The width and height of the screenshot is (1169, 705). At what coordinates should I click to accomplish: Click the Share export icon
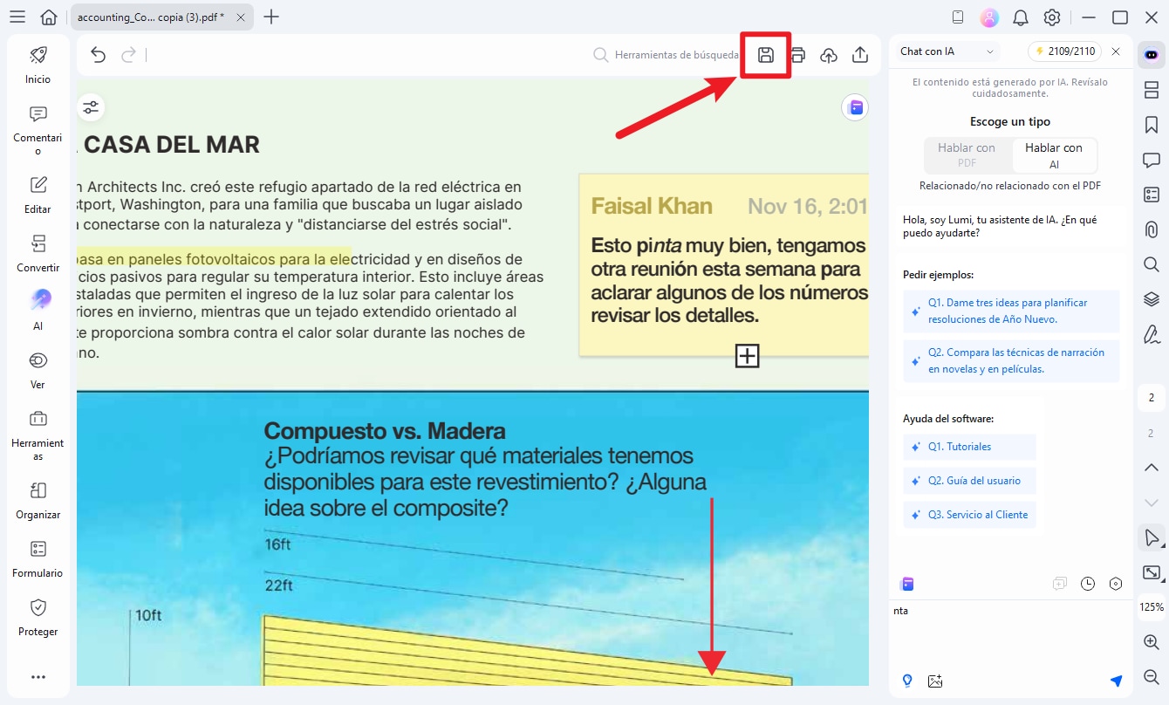(x=860, y=55)
